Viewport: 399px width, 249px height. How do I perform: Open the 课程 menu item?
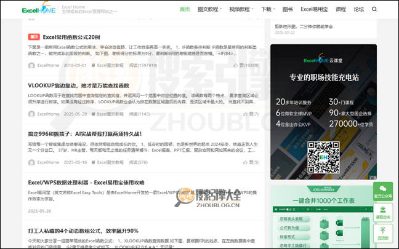[x=341, y=9]
